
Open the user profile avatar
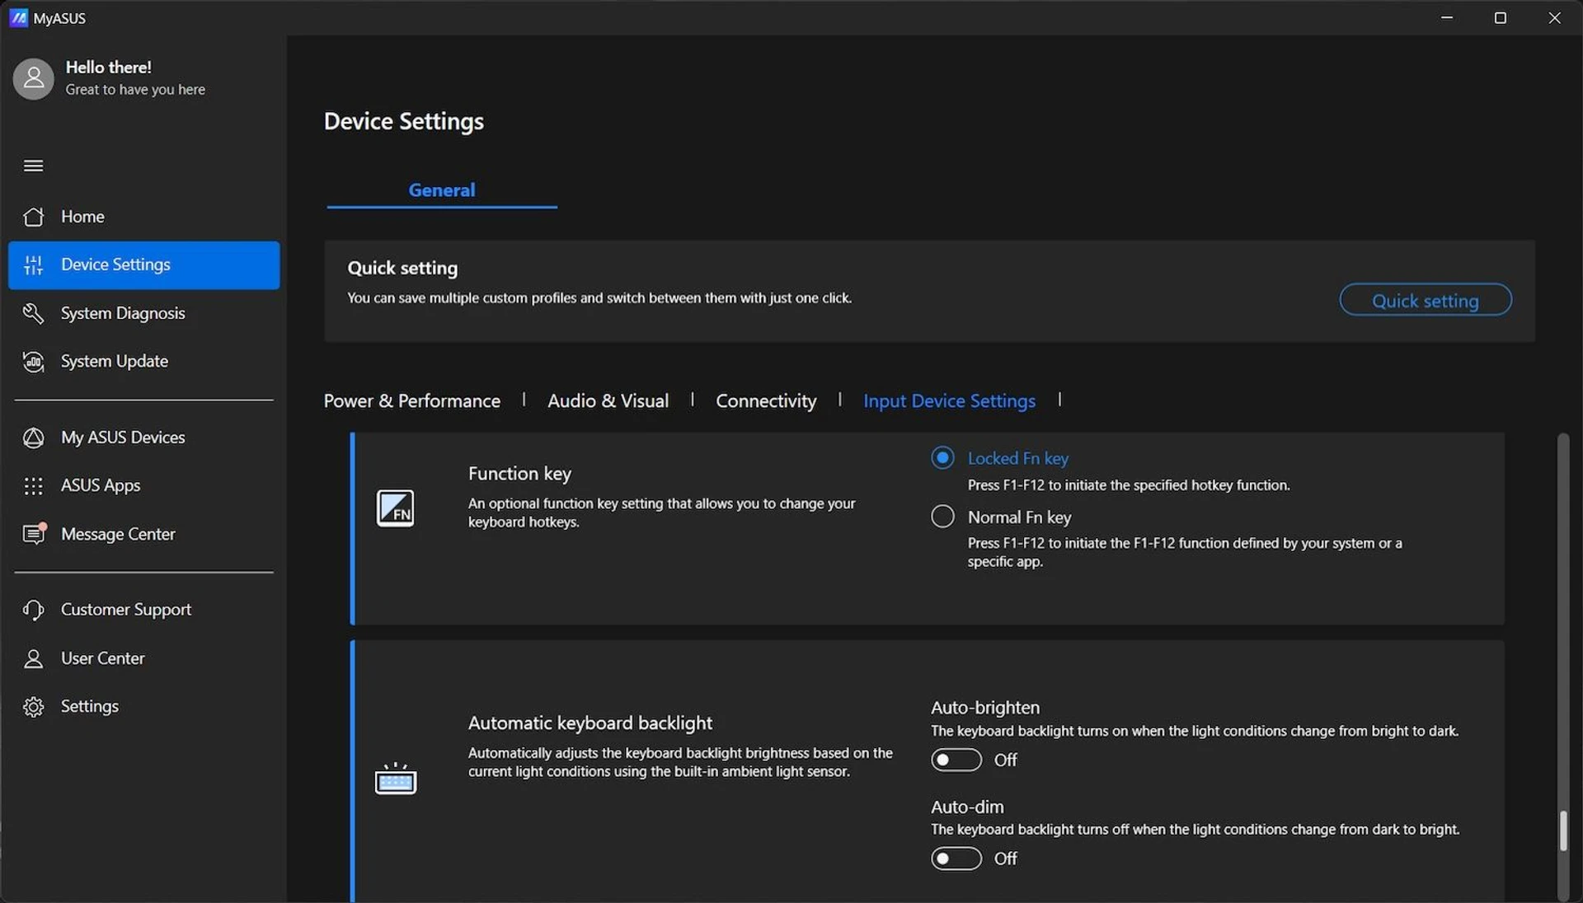[33, 78]
